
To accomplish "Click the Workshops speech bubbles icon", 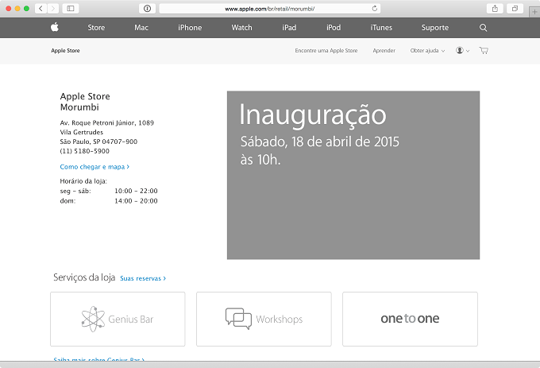I will 238,319.
